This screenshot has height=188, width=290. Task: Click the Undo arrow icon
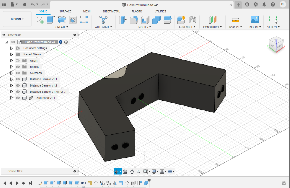[x=33, y=4]
